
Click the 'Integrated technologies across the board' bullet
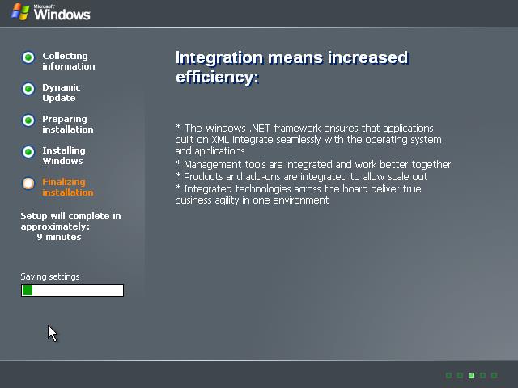tap(299, 194)
